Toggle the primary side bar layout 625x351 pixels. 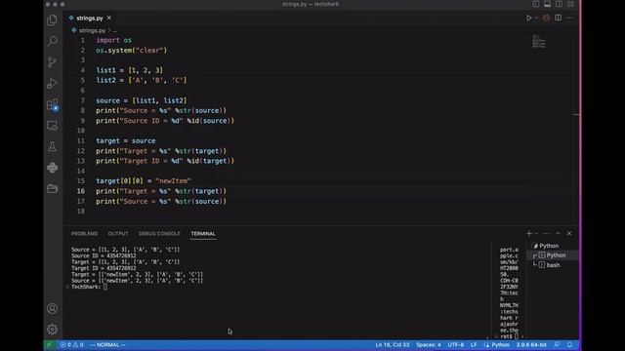click(536, 4)
